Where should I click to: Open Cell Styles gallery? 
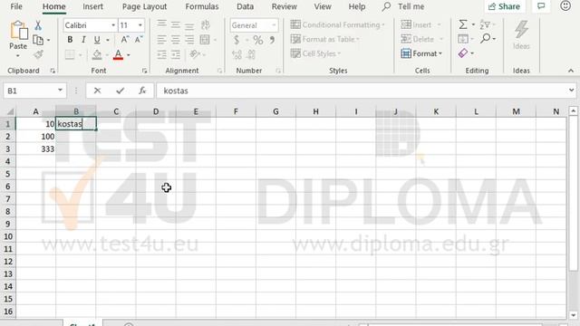[315, 53]
